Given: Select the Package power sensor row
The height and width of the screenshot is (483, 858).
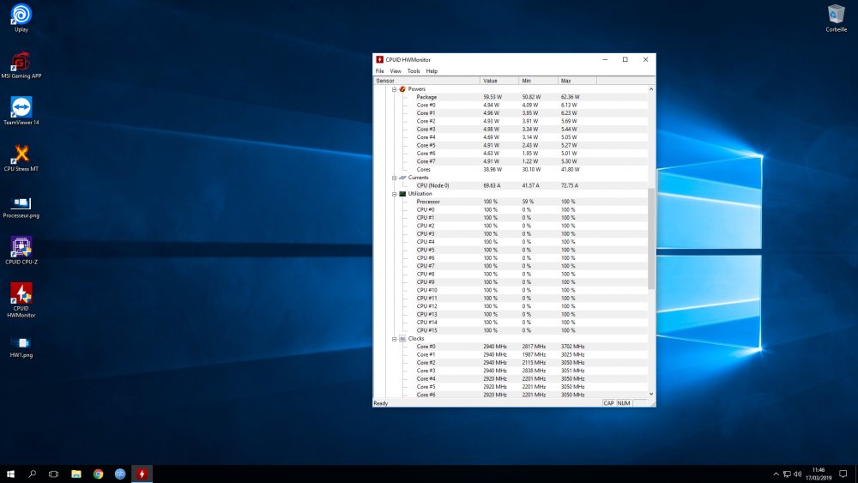Looking at the screenshot, I should pos(426,97).
